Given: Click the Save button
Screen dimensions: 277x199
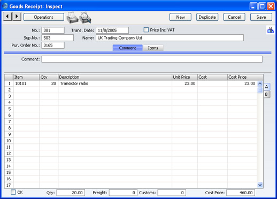Looking at the screenshot, I should point(261,17).
